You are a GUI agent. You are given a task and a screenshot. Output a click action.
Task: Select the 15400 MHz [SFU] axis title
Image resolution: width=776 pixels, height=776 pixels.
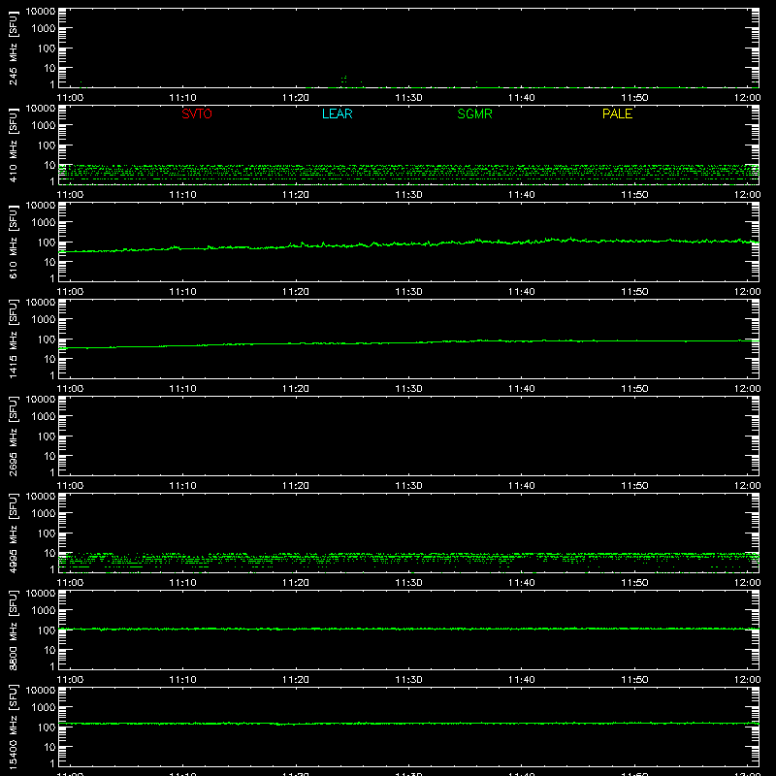(x=13, y=727)
